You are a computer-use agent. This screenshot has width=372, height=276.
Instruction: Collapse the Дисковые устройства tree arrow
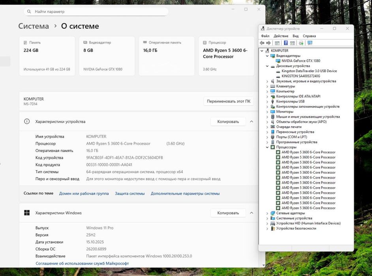click(267, 66)
